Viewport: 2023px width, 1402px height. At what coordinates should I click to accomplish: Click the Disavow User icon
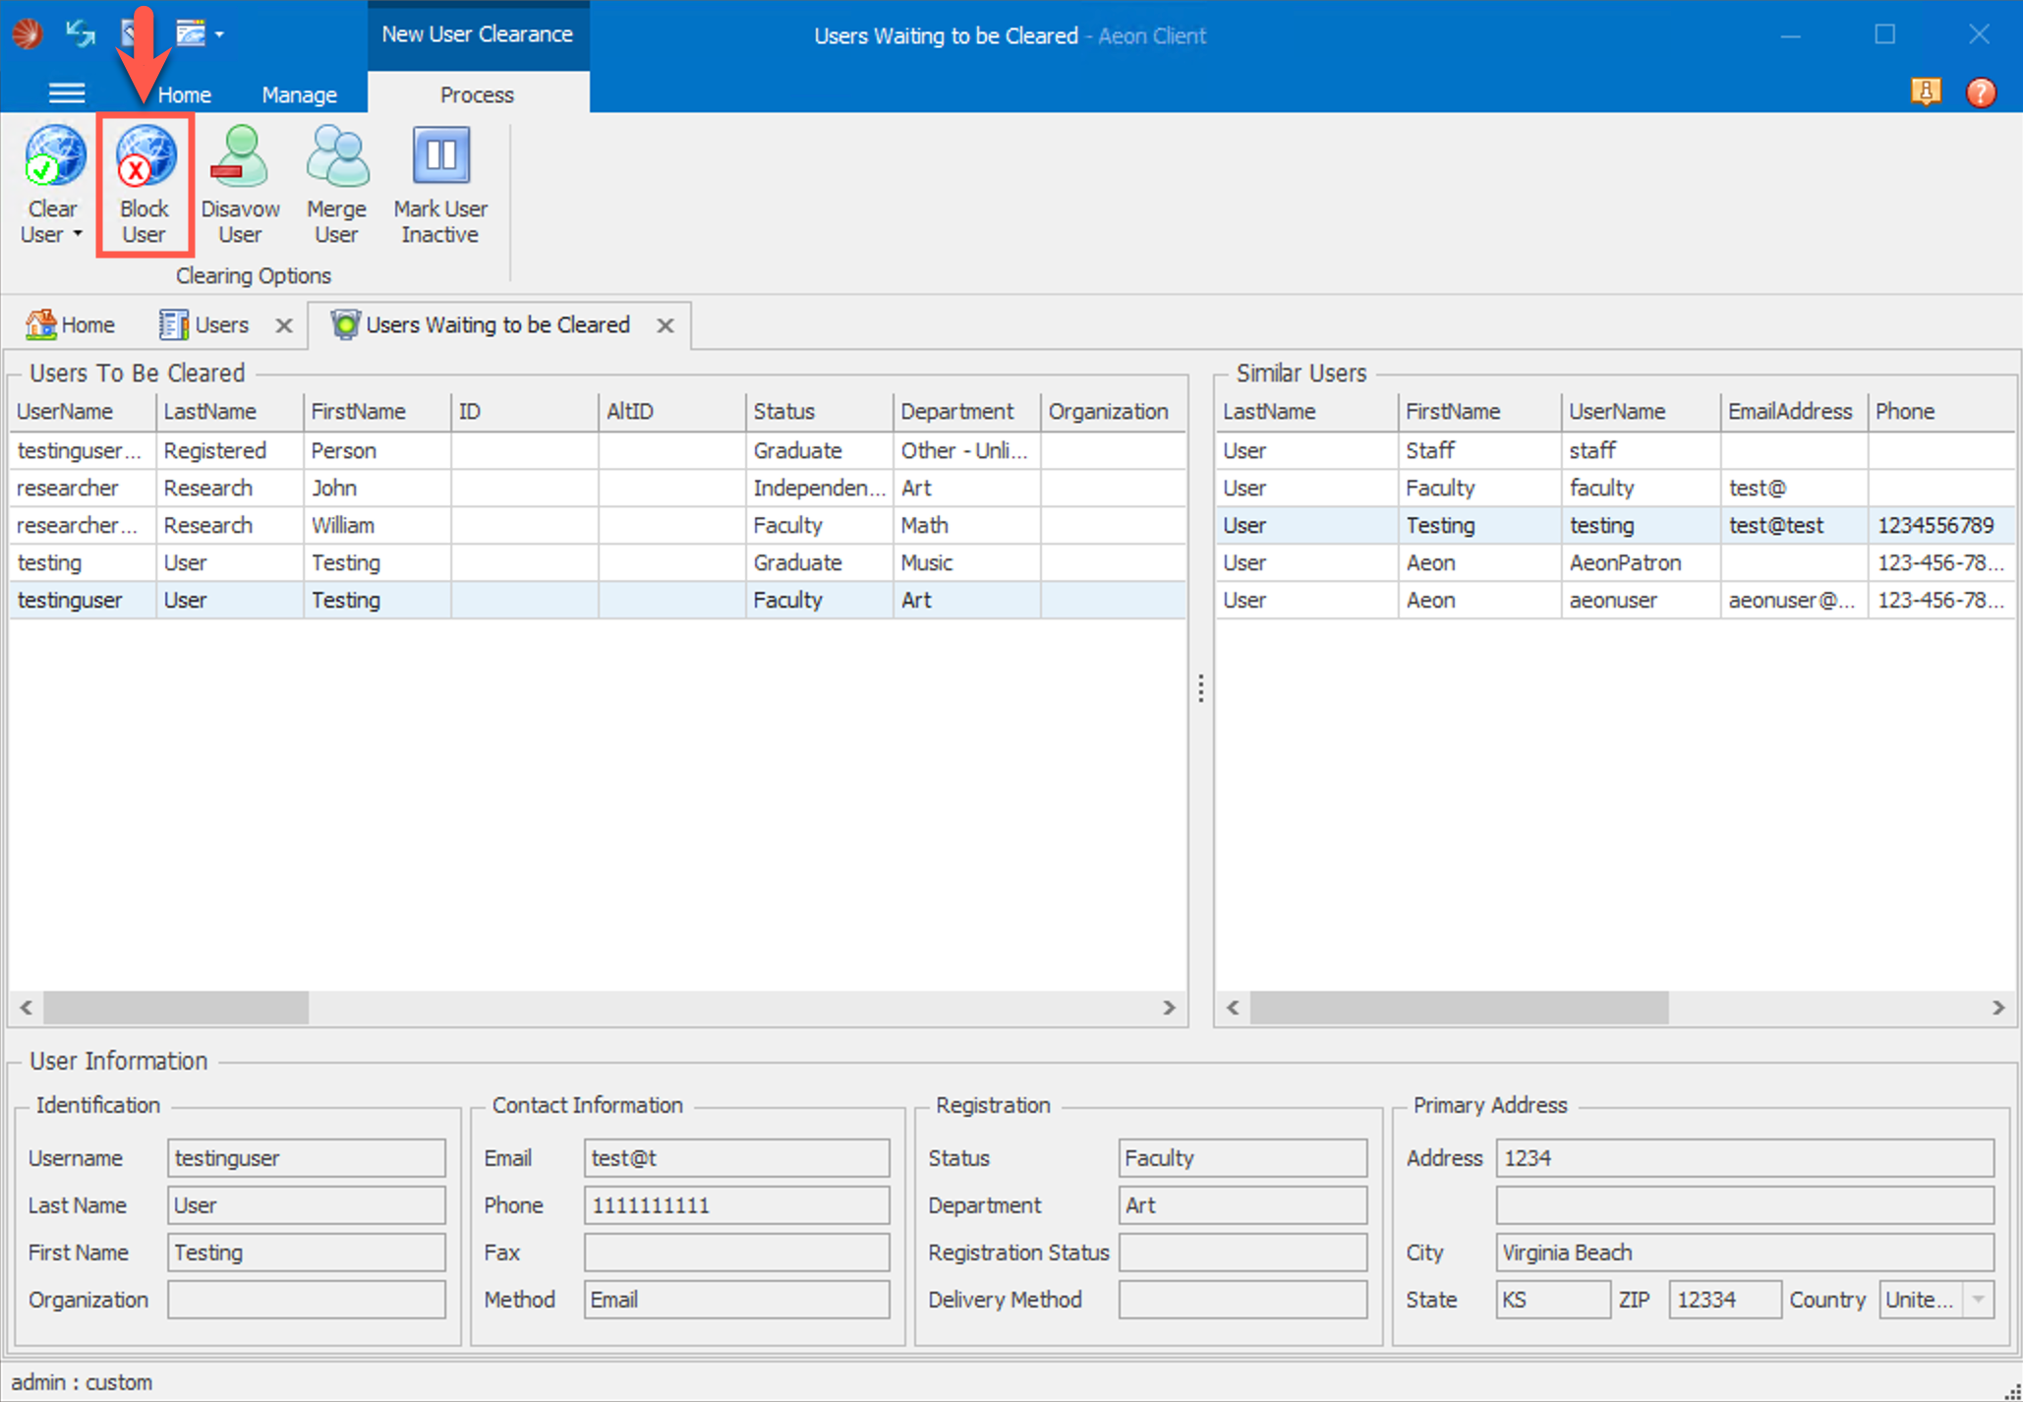[x=240, y=157]
